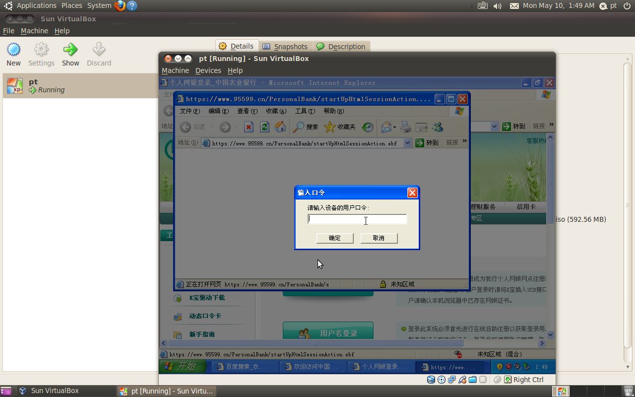Viewport: 635px width, 397px height.
Task: Click the power shutdown icon in panel
Action: [x=627, y=6]
